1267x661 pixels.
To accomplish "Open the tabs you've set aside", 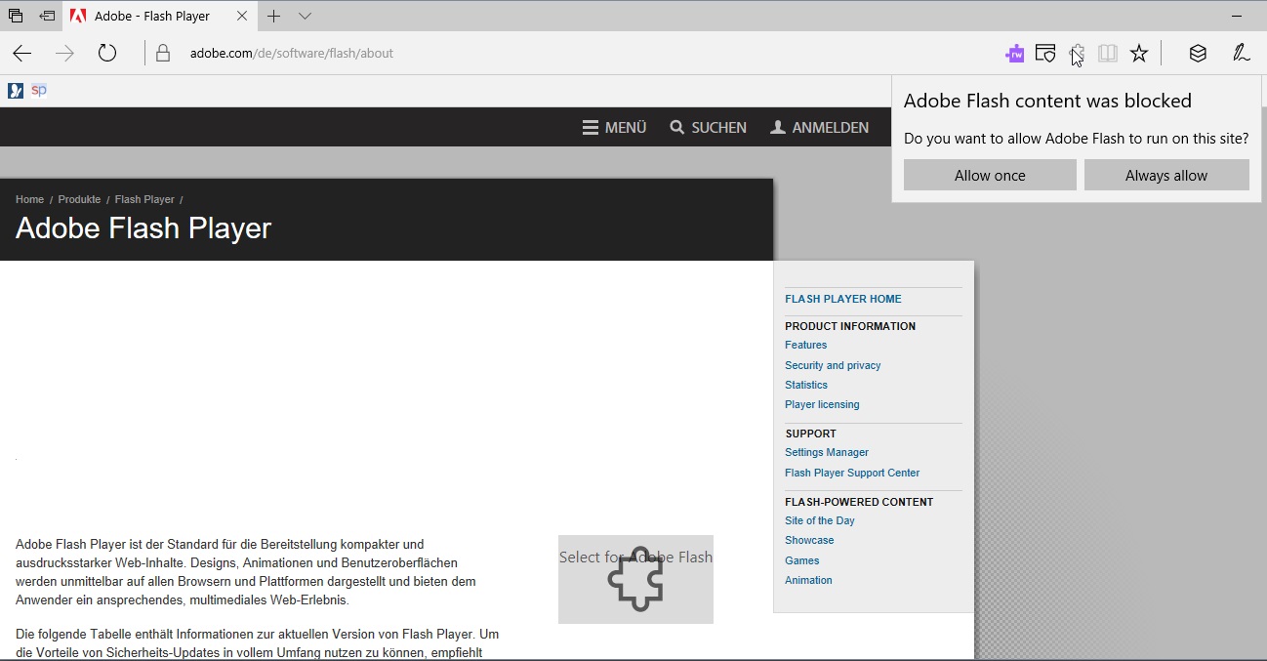I will pyautogui.click(x=16, y=16).
